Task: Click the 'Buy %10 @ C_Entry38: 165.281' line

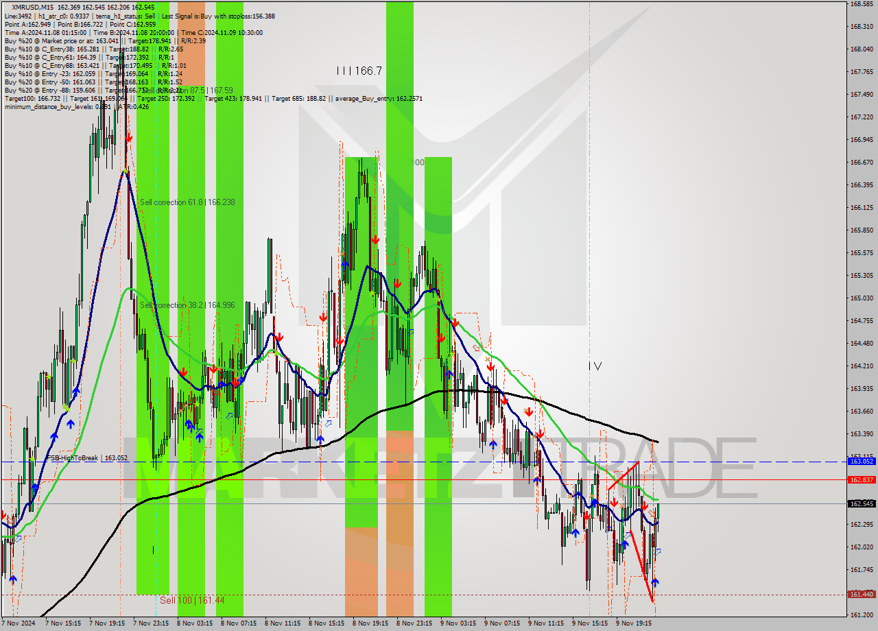Action: pyautogui.click(x=93, y=49)
